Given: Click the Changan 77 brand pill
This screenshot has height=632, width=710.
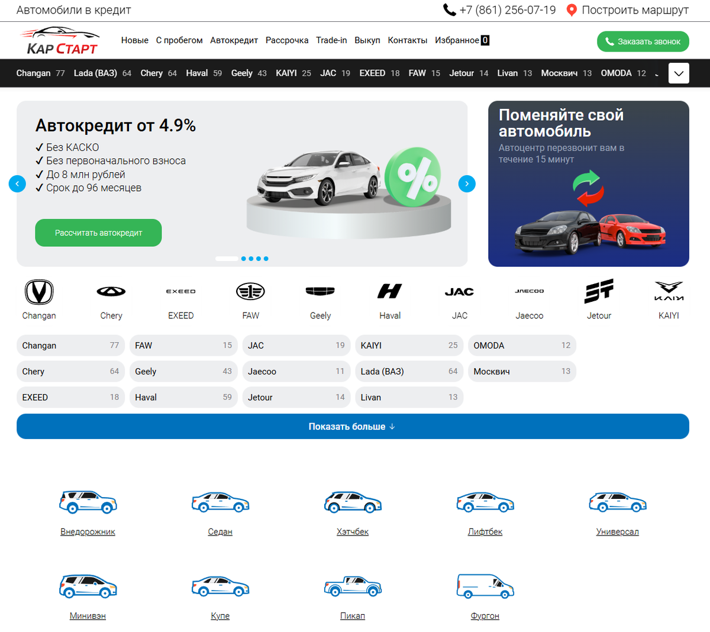Looking at the screenshot, I should 70,346.
